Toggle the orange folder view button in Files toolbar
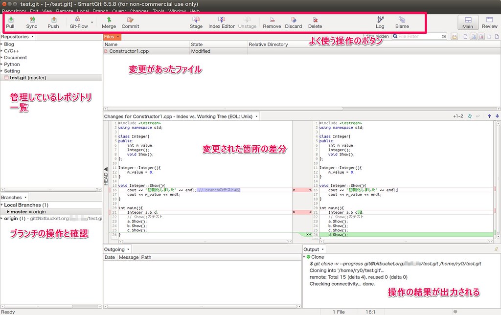 click(454, 37)
